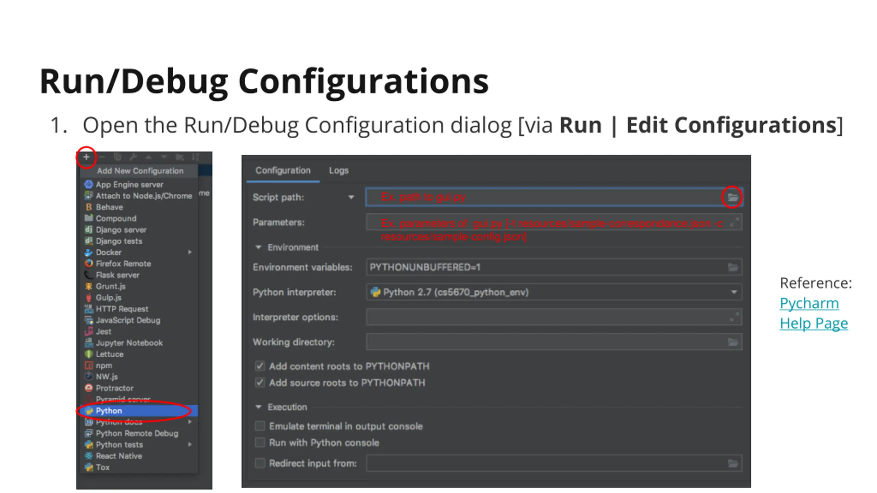
Task: Switch to the Configuration tab
Action: pyautogui.click(x=283, y=170)
